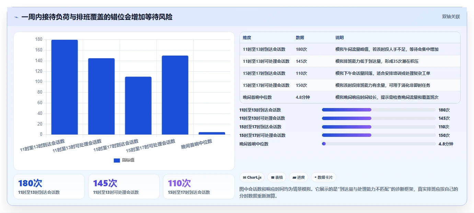Viewport: 474px width, 213px height.
Task: Click the 15时至17时到达会话数 label in the progress list
Action: pyautogui.click(x=261, y=127)
